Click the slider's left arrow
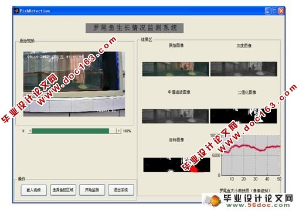The width and height of the screenshot is (299, 211). point(30,131)
